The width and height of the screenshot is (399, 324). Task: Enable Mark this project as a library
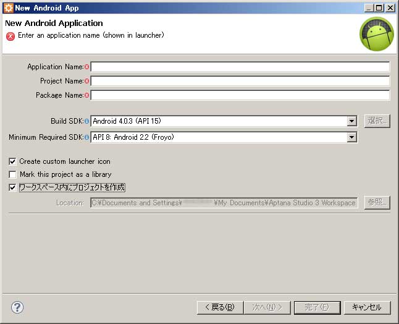click(x=13, y=174)
